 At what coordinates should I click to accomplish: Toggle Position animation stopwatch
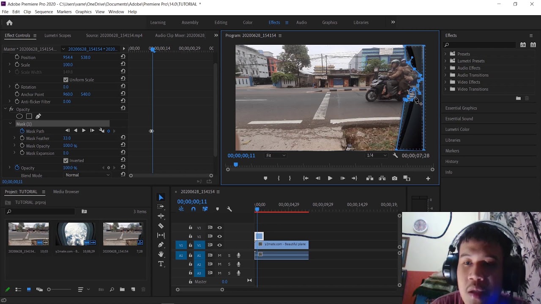[x=17, y=57]
